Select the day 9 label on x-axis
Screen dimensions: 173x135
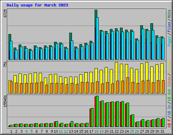tap(52, 131)
